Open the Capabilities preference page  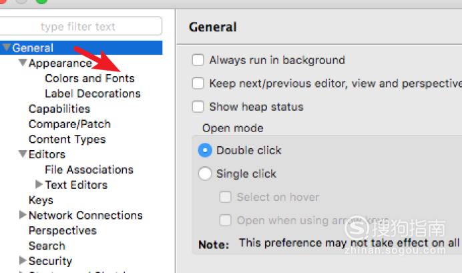point(59,109)
